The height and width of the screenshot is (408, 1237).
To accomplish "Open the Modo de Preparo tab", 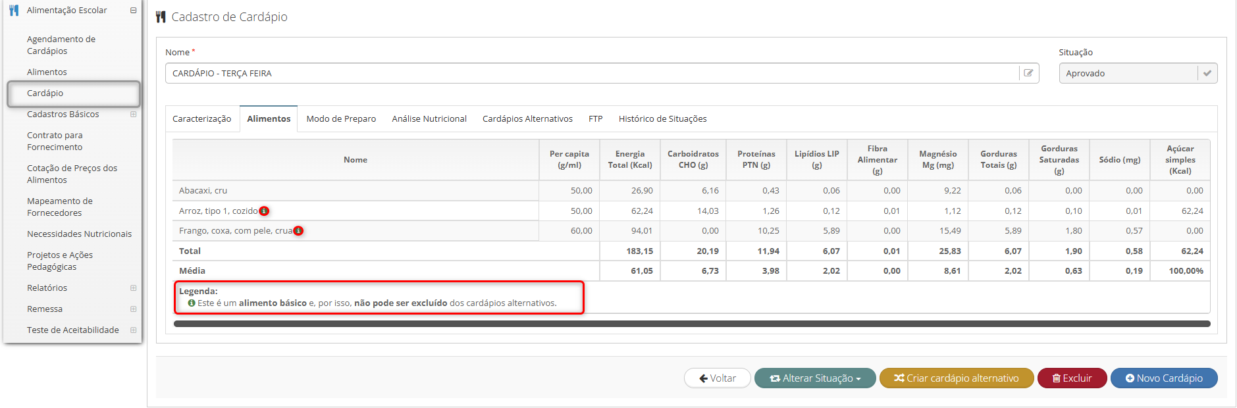I will (341, 119).
